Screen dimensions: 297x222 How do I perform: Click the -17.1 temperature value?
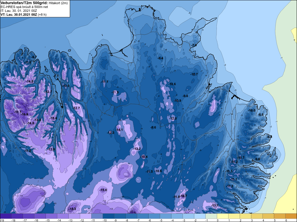pyautogui.click(x=18, y=112)
